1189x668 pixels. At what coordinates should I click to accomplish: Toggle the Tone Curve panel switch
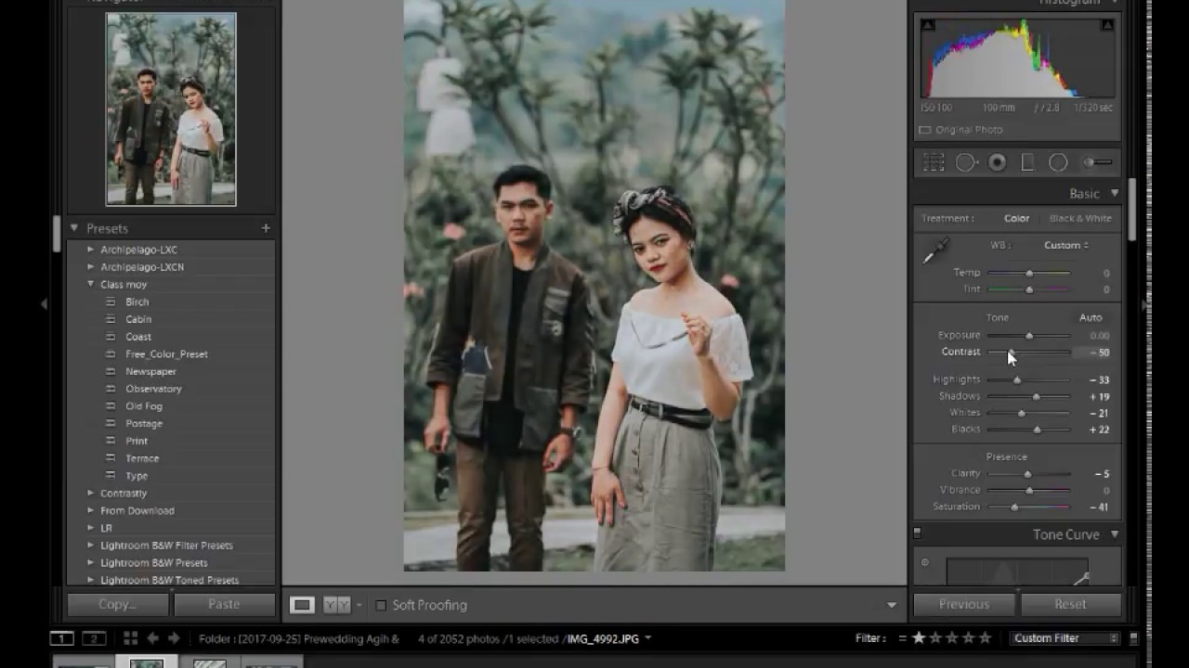(x=917, y=533)
